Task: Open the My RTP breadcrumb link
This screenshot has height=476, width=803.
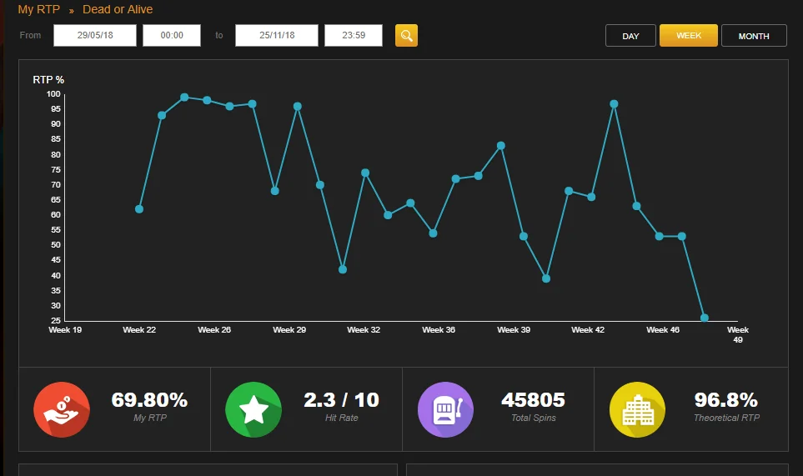Action: [x=39, y=9]
